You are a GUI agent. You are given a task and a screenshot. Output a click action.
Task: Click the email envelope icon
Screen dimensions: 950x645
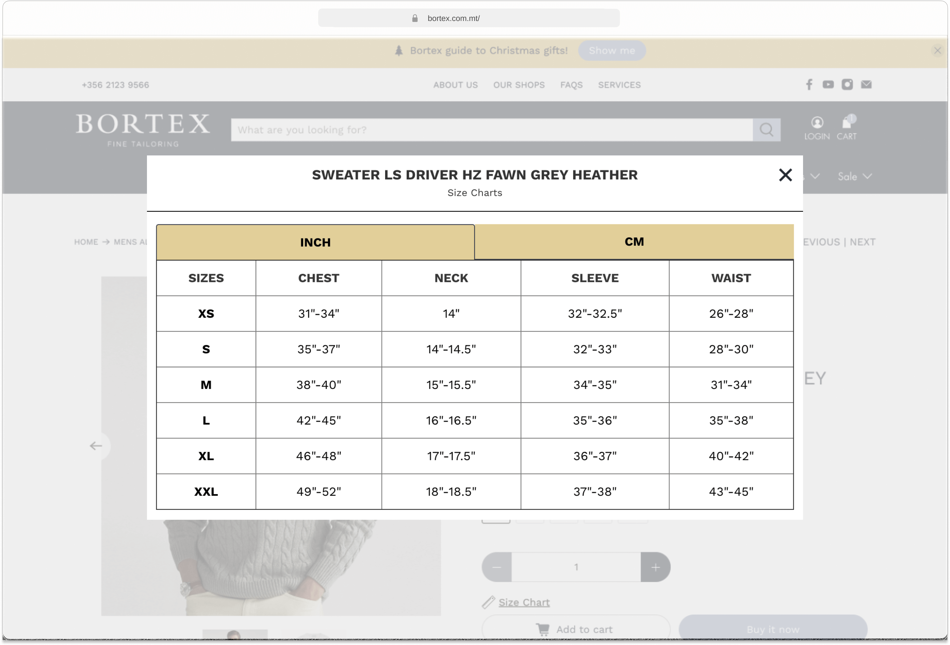[866, 85]
